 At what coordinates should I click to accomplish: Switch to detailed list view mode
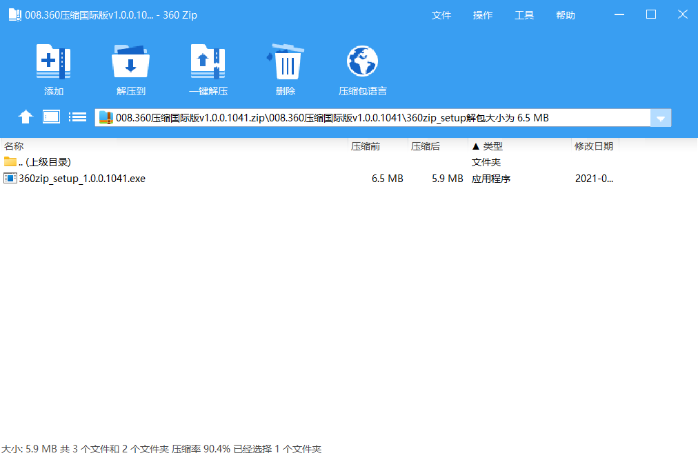77,117
